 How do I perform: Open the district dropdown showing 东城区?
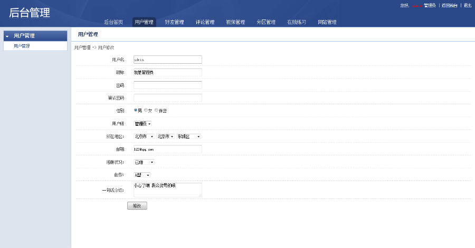pyautogui.click(x=189, y=136)
